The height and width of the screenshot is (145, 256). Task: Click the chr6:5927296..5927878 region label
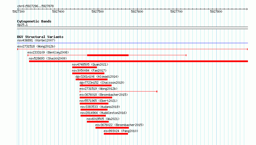click(x=35, y=6)
